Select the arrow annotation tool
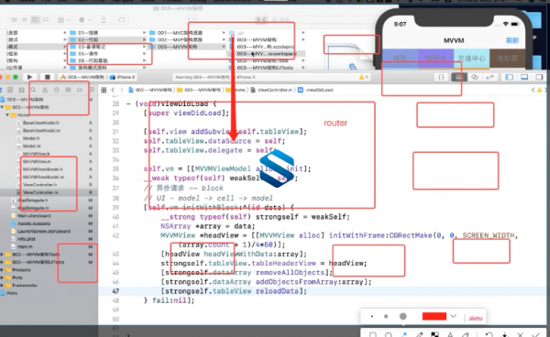 click(403, 334)
